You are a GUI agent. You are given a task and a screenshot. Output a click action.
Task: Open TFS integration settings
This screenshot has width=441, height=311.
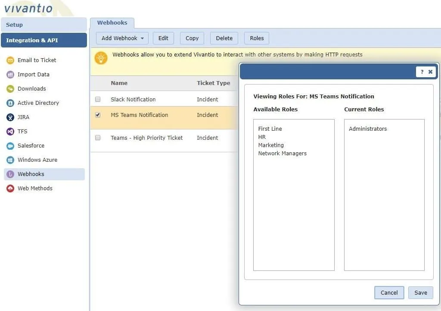22,132
